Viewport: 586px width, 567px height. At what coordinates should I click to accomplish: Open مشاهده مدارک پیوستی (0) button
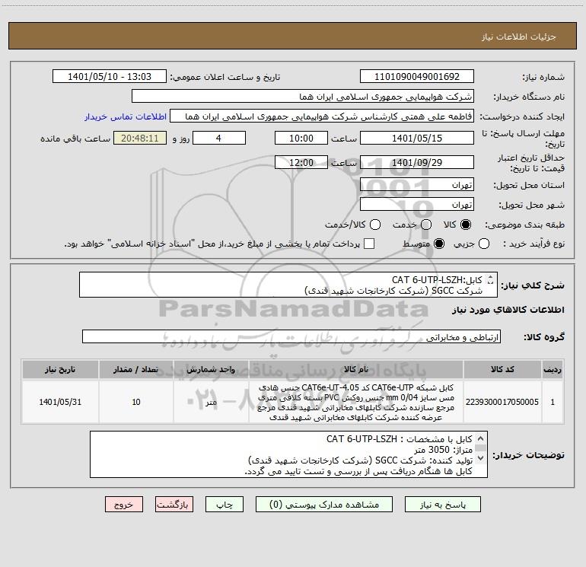324,505
